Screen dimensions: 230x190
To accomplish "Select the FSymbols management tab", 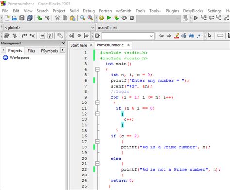I will (x=49, y=51).
